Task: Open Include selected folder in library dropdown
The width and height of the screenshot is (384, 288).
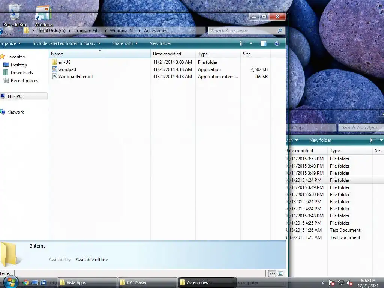Action: [66, 43]
